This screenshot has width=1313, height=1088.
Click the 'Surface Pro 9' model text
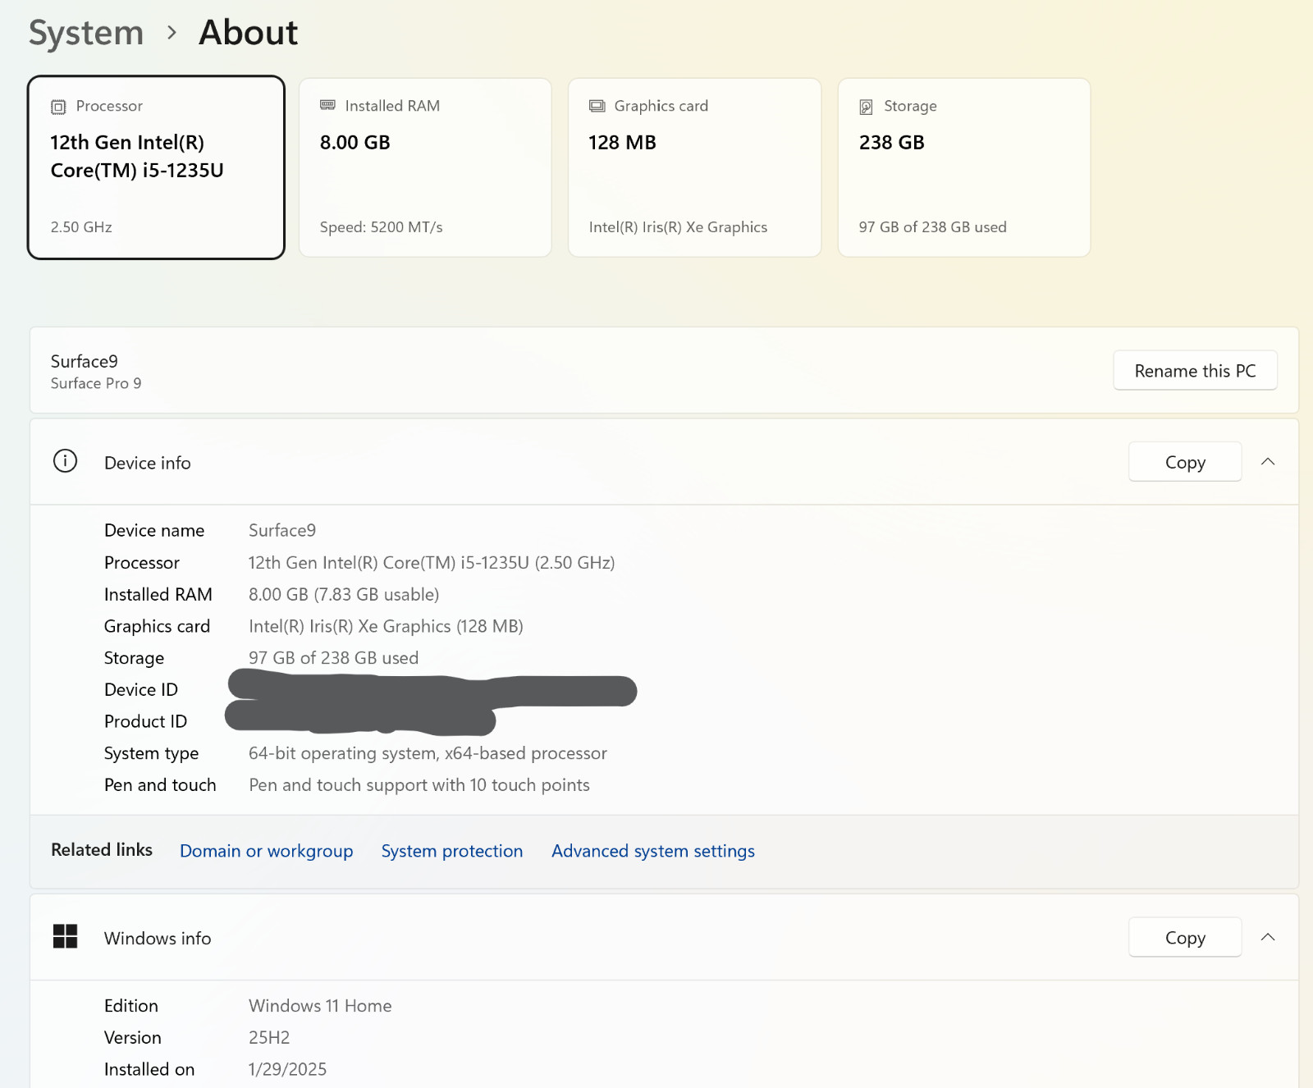click(x=96, y=383)
